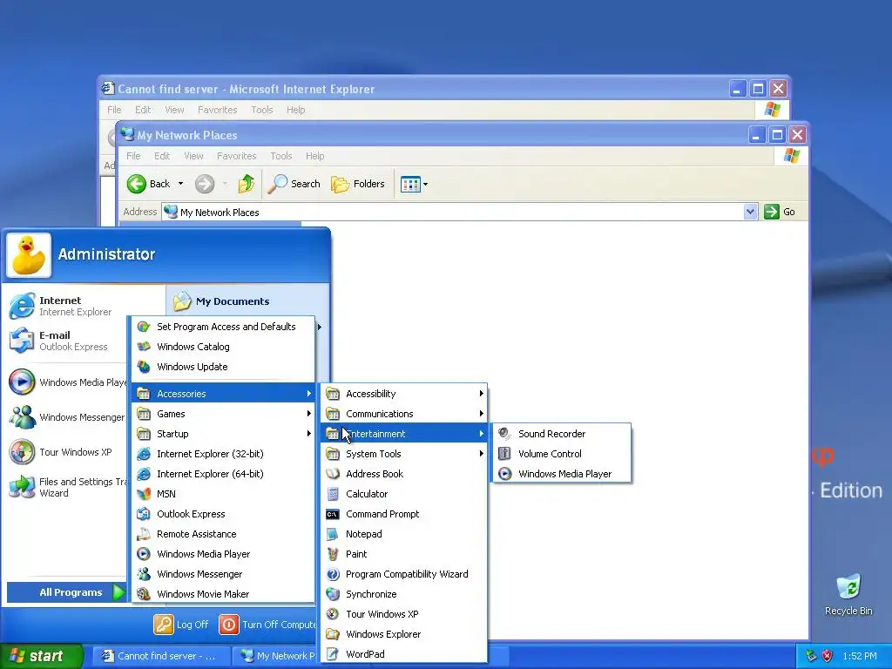This screenshot has width=892, height=669.
Task: Open Windows Catalog in All Programs
Action: 223,347
